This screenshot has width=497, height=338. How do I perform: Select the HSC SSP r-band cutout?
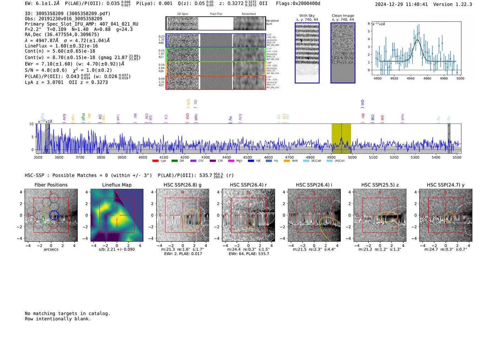click(x=248, y=215)
